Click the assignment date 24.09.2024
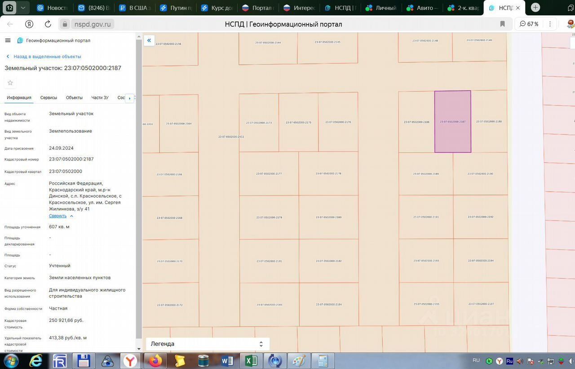 click(x=61, y=148)
